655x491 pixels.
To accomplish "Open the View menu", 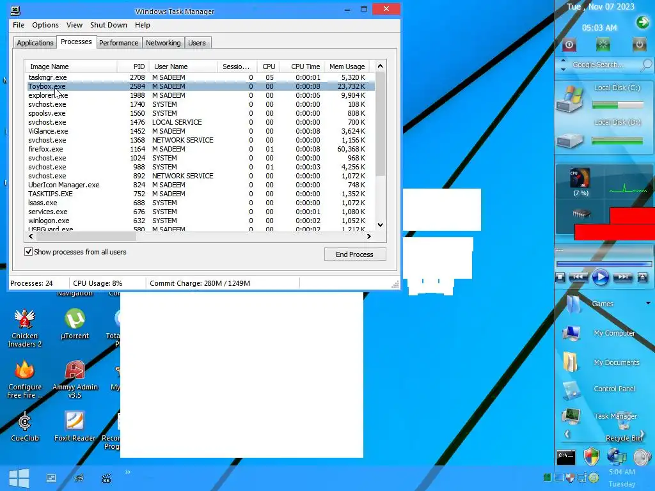I will coord(74,25).
